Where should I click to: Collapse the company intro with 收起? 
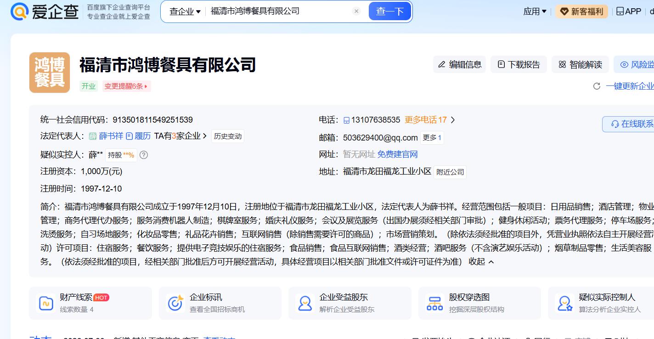click(481, 262)
